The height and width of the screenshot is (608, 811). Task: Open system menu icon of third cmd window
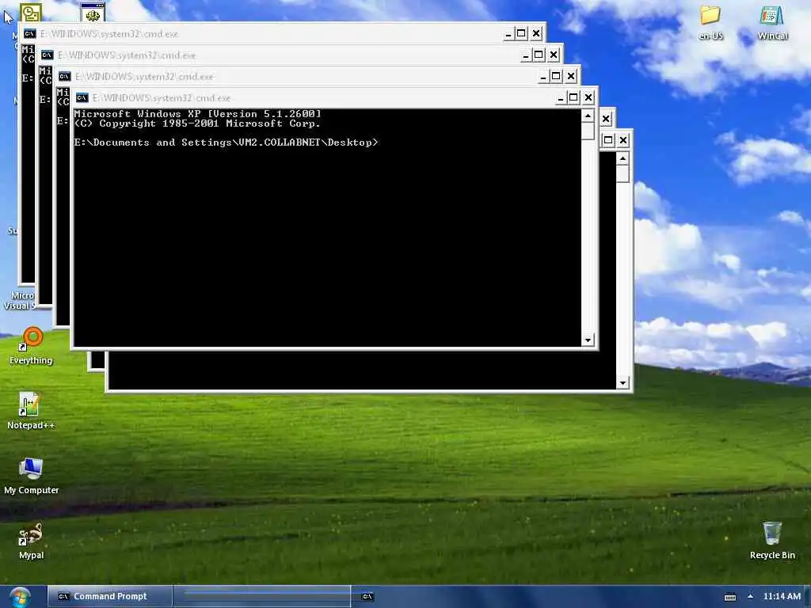(x=64, y=77)
